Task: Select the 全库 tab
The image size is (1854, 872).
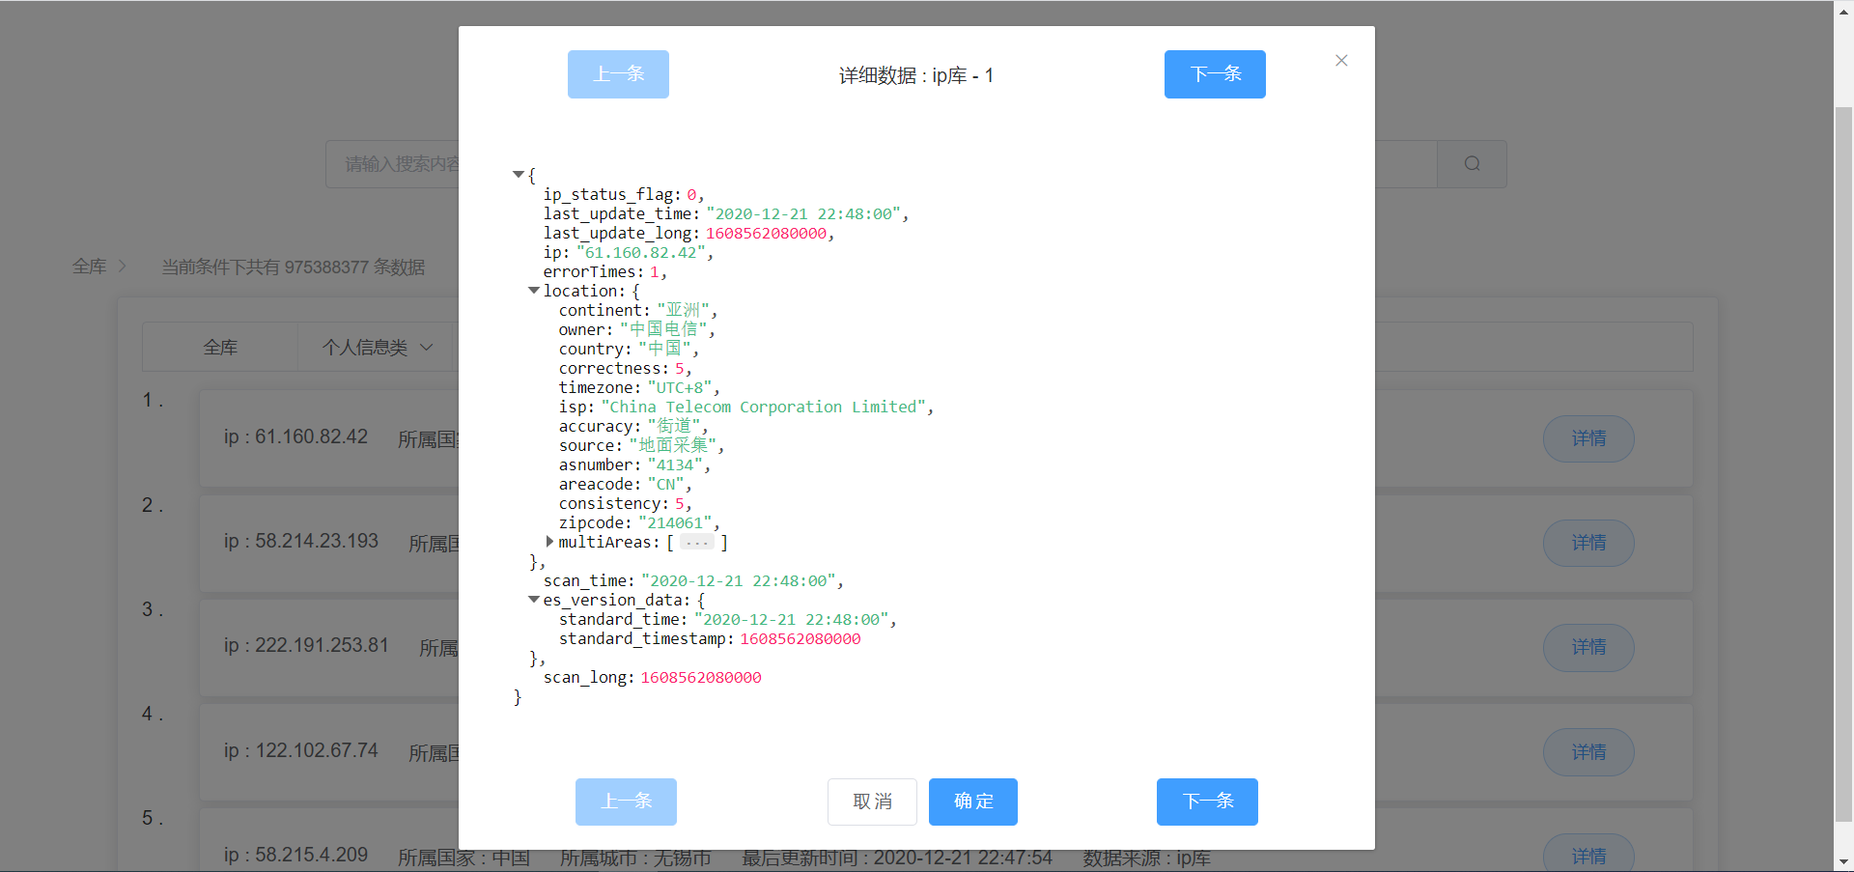Action: pyautogui.click(x=220, y=348)
